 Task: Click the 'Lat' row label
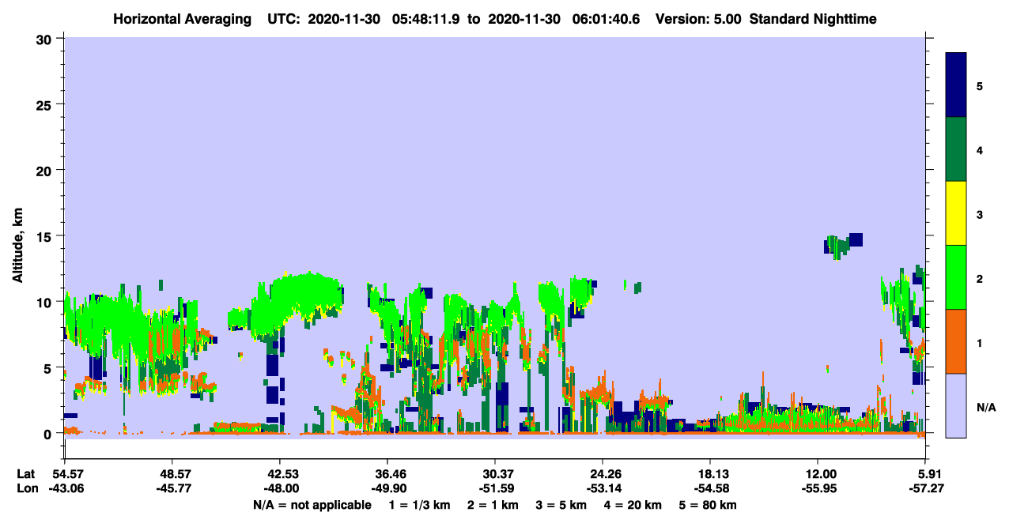tap(25, 474)
